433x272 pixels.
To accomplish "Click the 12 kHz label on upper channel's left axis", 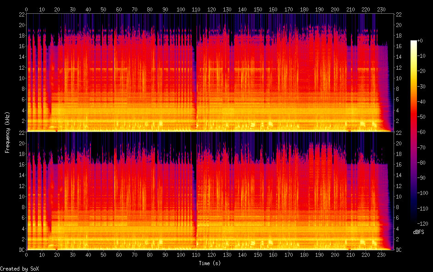I will click(22, 68).
